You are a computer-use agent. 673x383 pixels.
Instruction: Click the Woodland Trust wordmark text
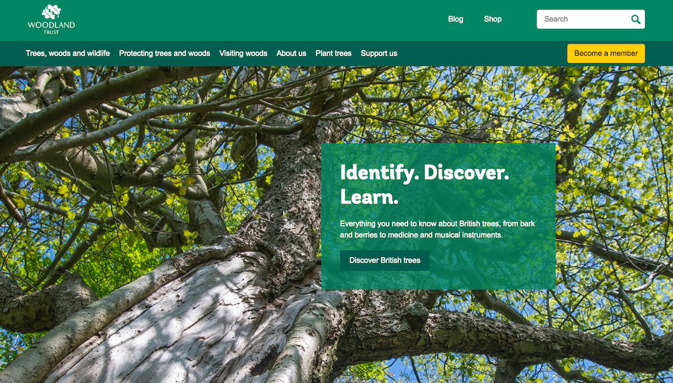pyautogui.click(x=51, y=26)
